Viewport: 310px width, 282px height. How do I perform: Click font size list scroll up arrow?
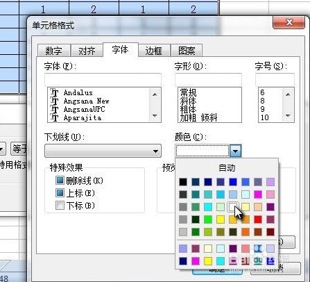click(x=288, y=94)
